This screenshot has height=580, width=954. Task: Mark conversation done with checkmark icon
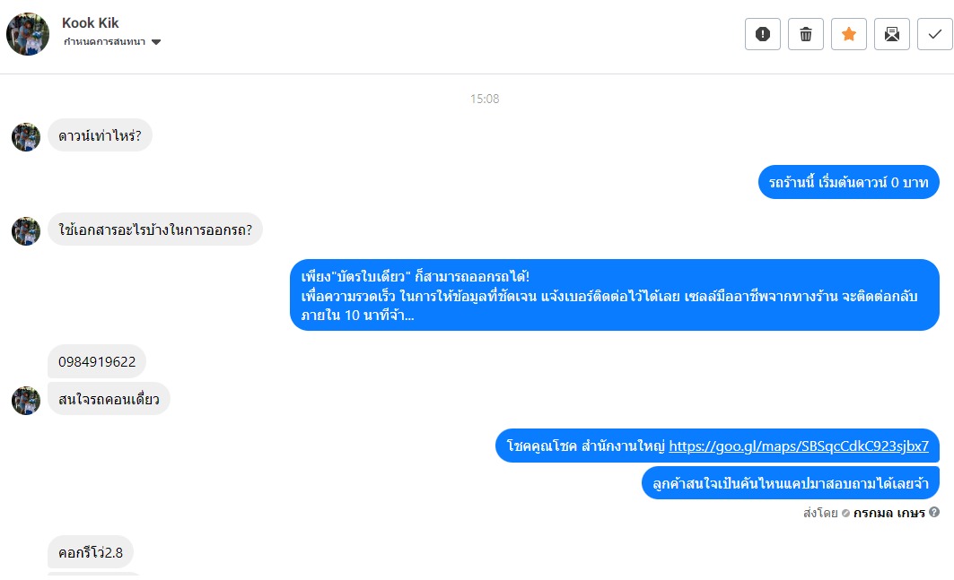pos(935,34)
